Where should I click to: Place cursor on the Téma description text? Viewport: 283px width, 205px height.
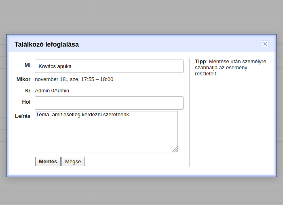pyautogui.click(x=82, y=115)
